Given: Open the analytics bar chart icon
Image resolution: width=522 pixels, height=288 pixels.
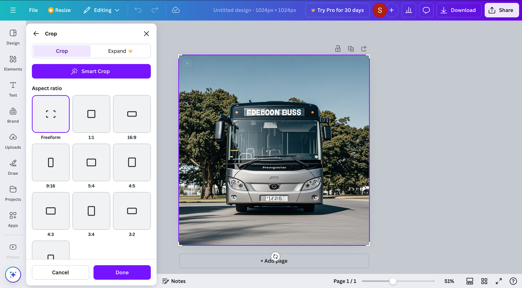Looking at the screenshot, I should pyautogui.click(x=409, y=10).
